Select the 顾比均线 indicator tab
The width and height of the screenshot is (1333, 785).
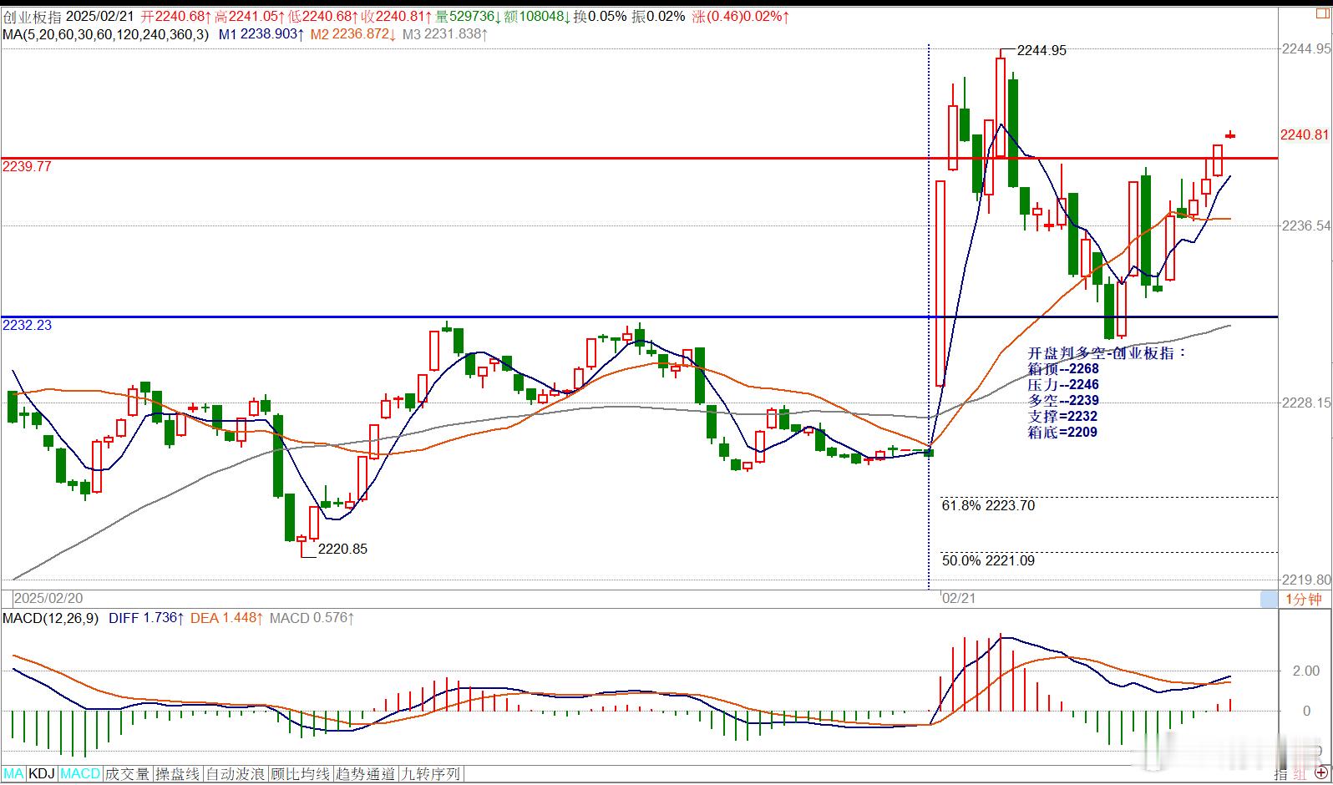click(x=301, y=774)
